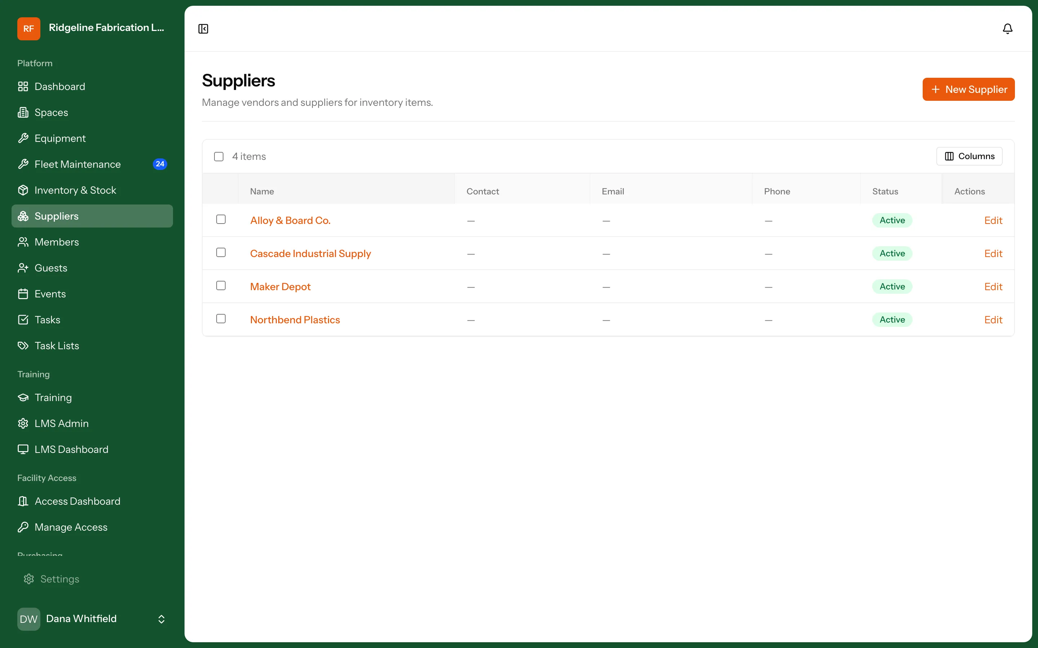This screenshot has height=648, width=1038.
Task: Click the Equipment wrench icon
Action: coord(23,139)
